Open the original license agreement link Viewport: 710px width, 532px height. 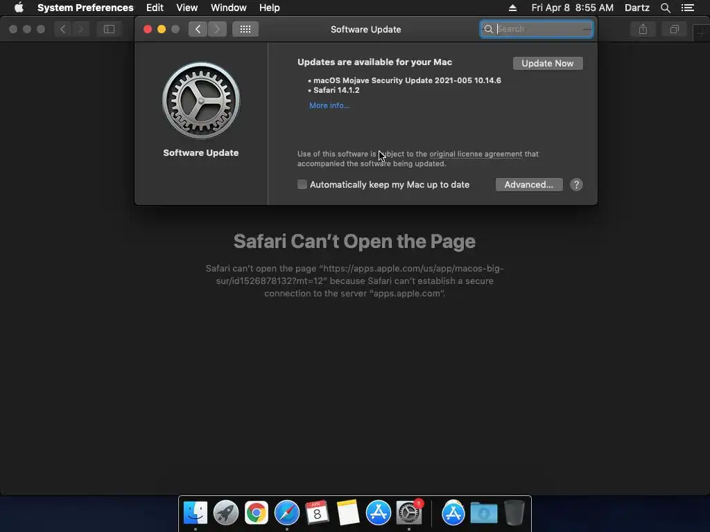point(476,154)
